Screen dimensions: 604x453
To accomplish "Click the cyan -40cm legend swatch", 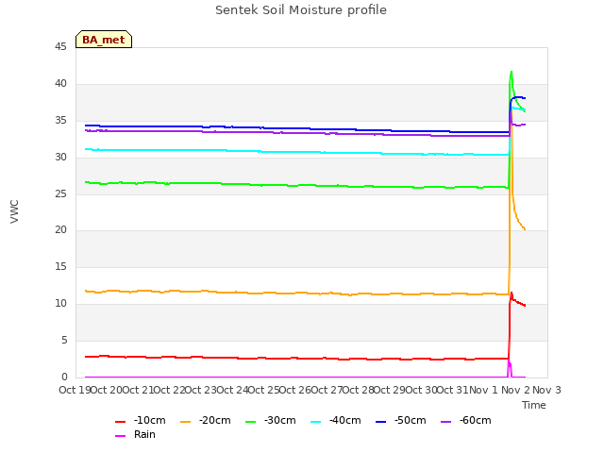I will [316, 422].
